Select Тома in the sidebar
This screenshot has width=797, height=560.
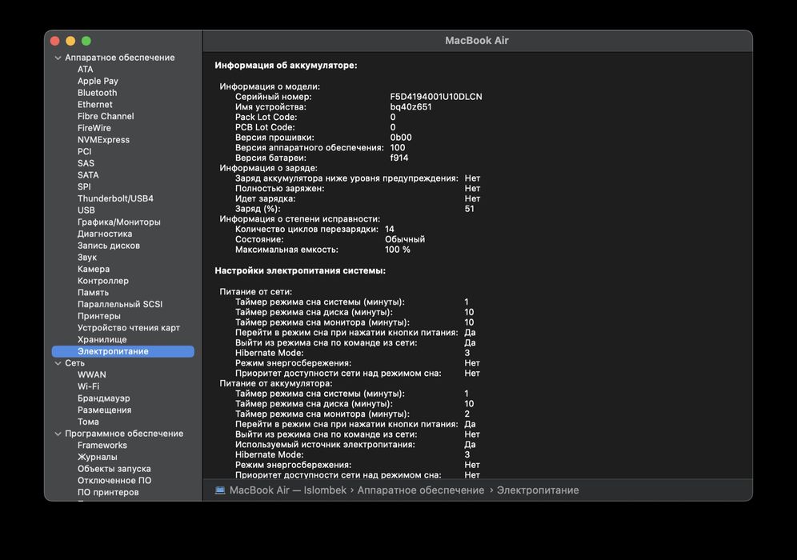[x=88, y=422]
